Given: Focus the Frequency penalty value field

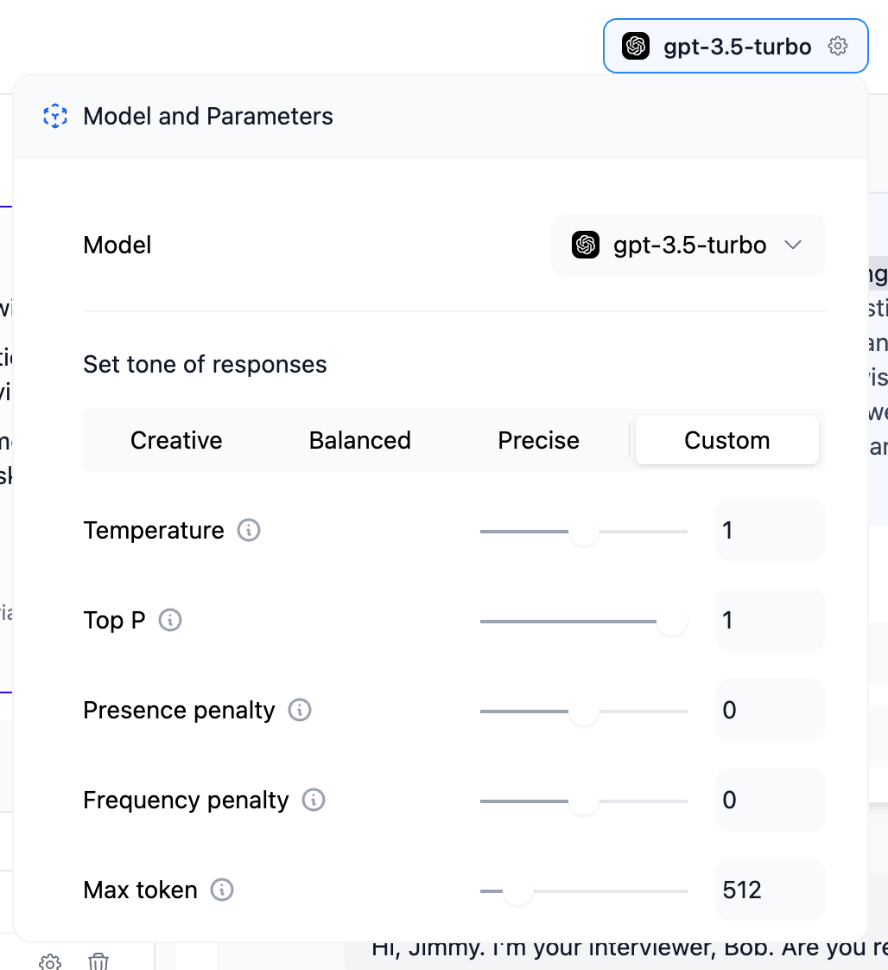Looking at the screenshot, I should tap(770, 800).
